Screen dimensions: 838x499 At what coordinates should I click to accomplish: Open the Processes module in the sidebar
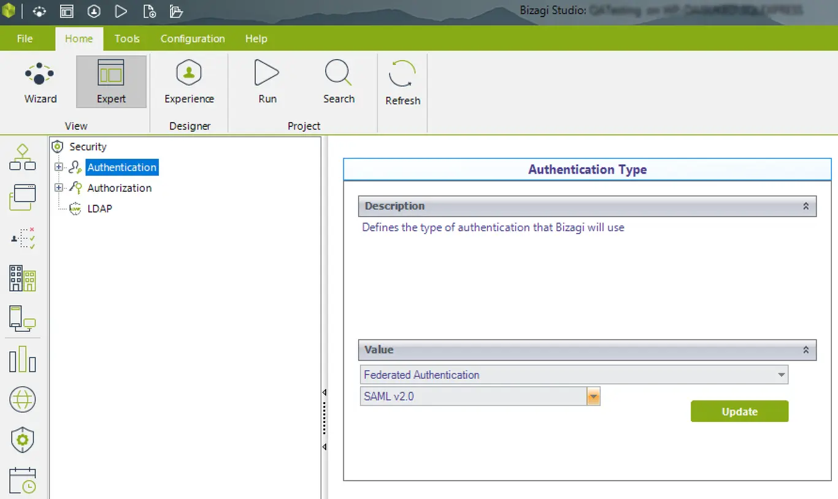(x=23, y=157)
